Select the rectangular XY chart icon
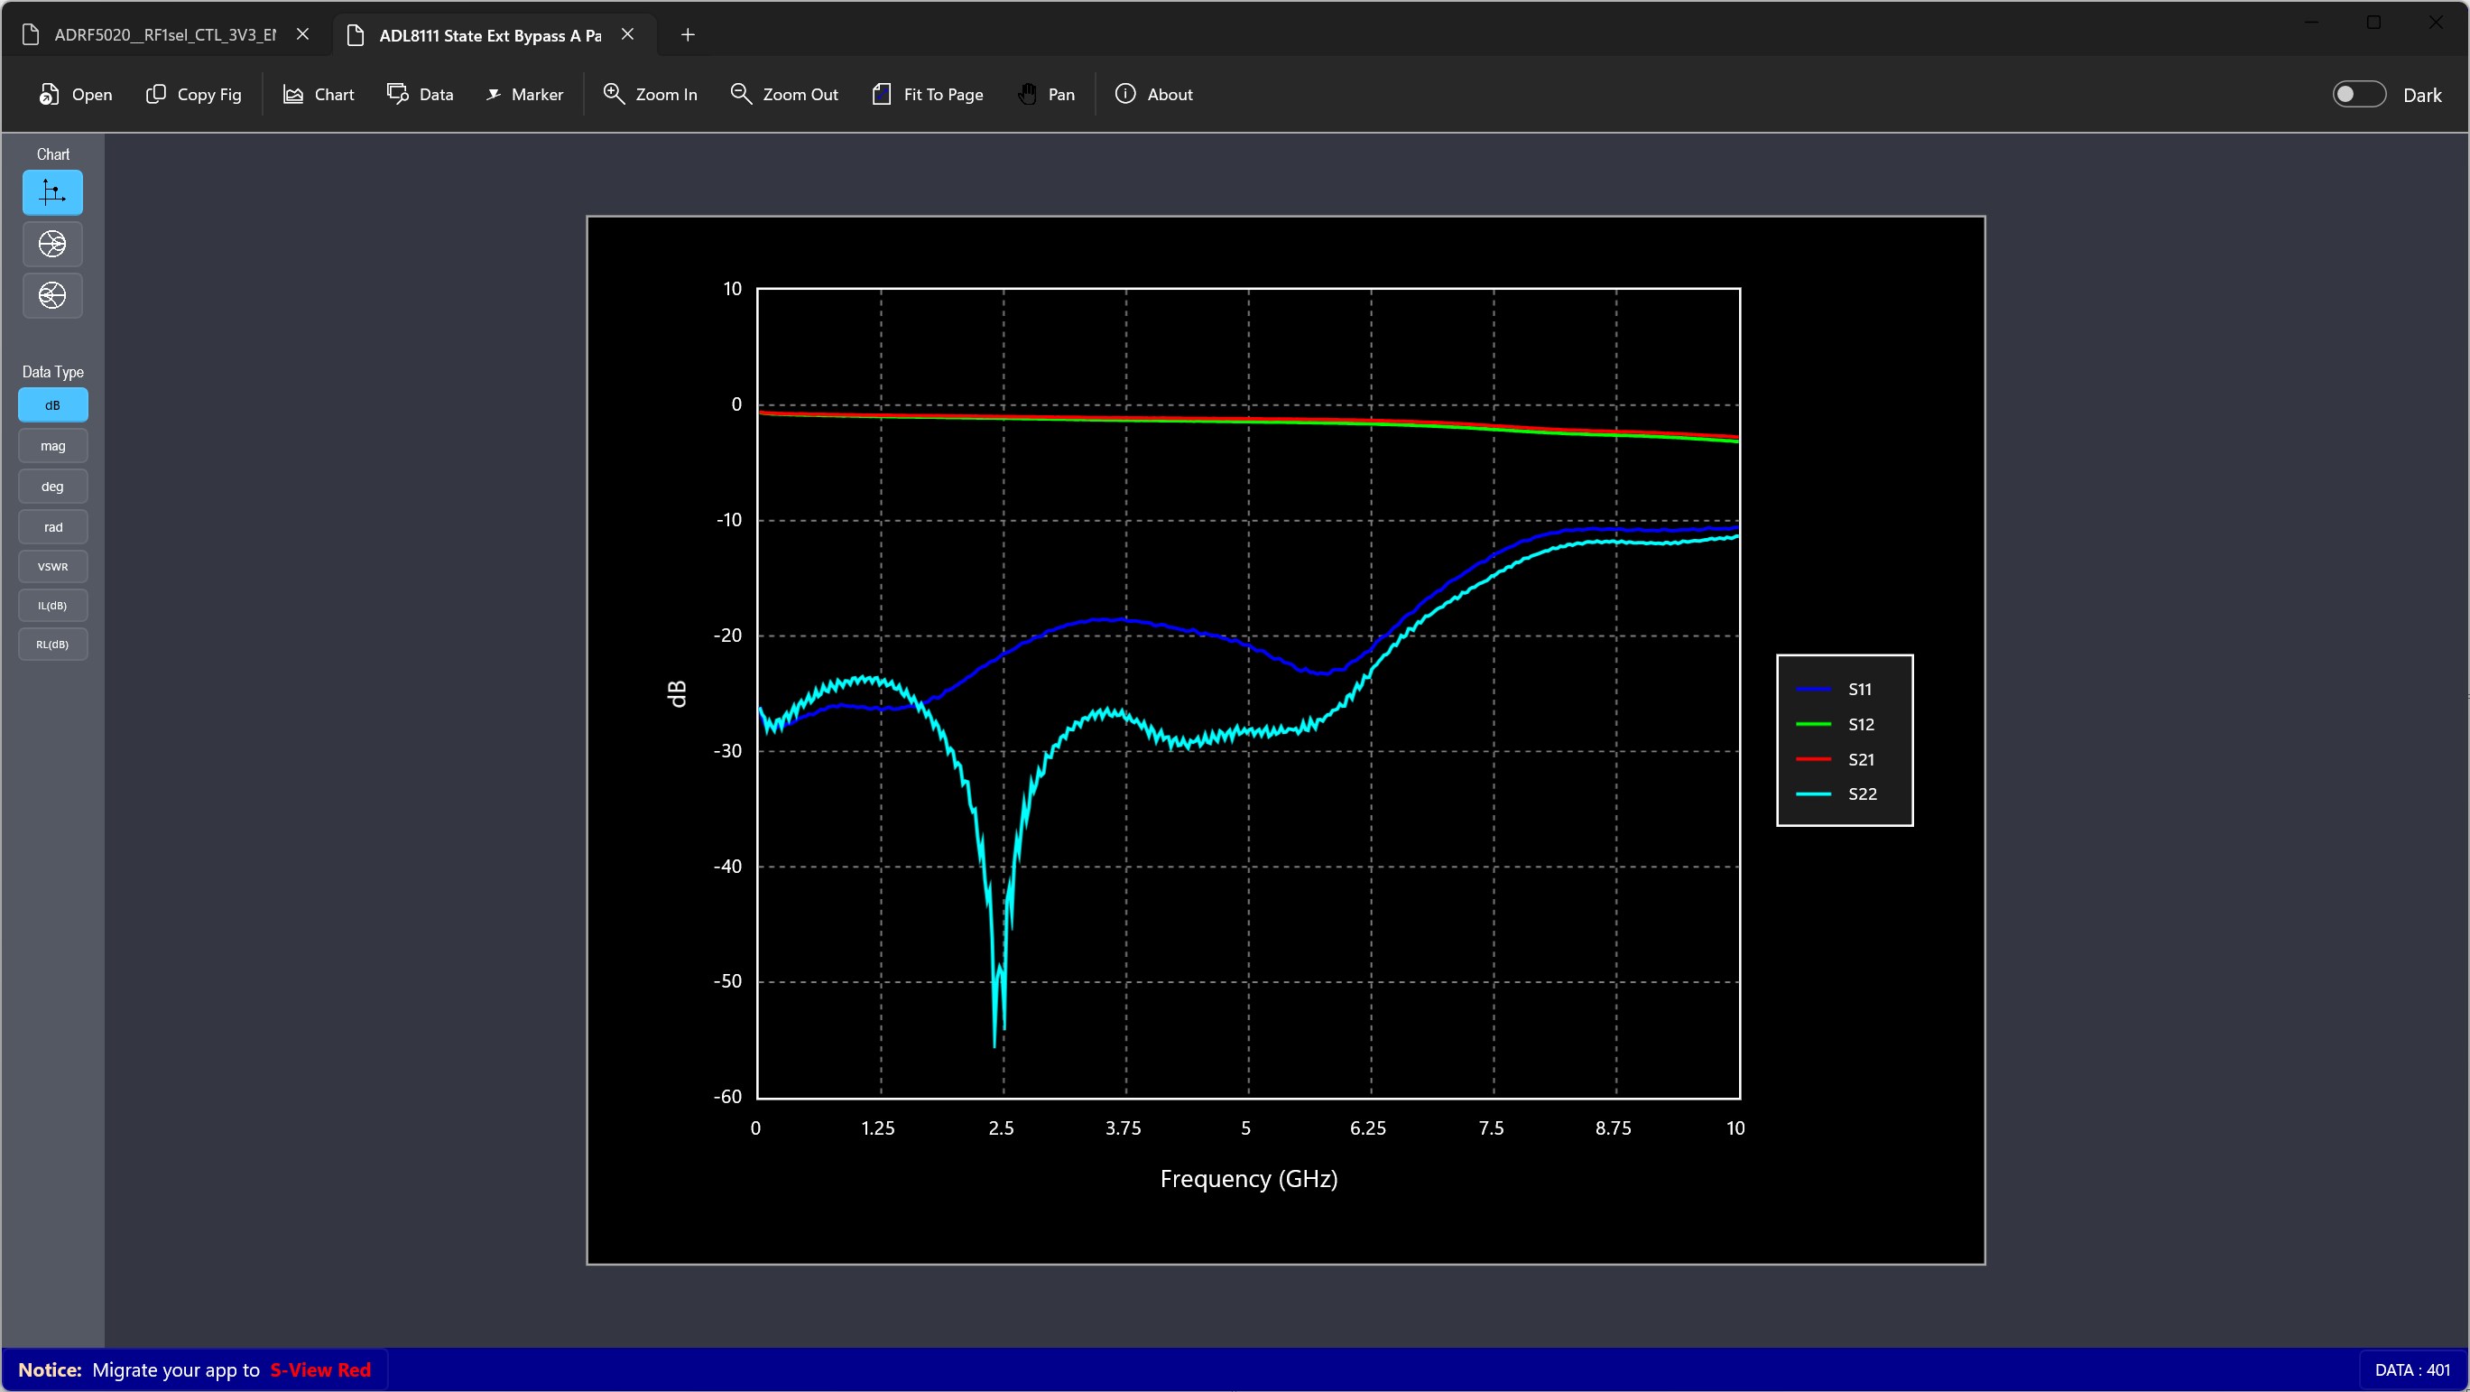Image resolution: width=2470 pixels, height=1392 pixels. click(52, 193)
